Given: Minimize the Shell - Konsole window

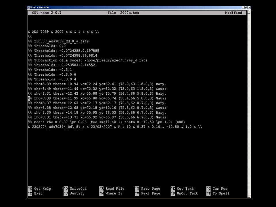Looking at the screenshot, I should coord(243,7).
